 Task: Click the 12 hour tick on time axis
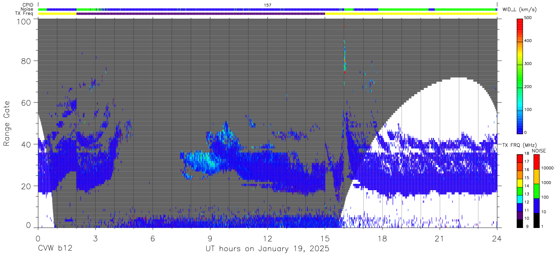[267, 238]
